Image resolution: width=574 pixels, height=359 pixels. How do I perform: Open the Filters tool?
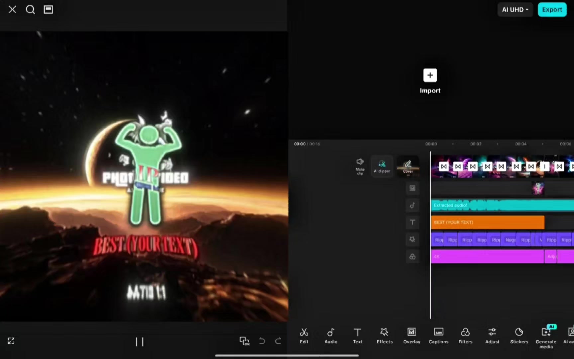point(465,336)
